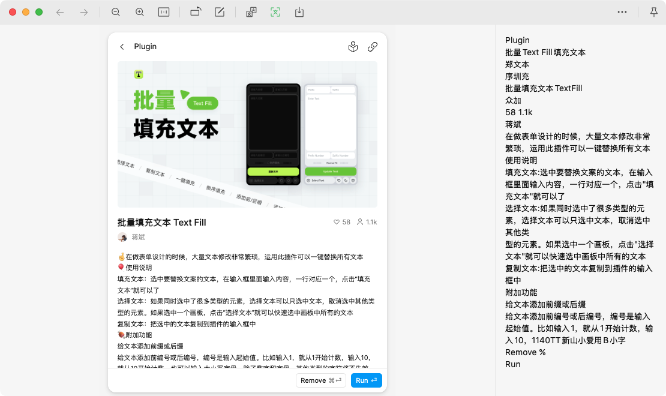Screen dimensions: 666x396
Task: Select OCR result line 批量 Text Fill 填充文本
Action: pos(545,52)
